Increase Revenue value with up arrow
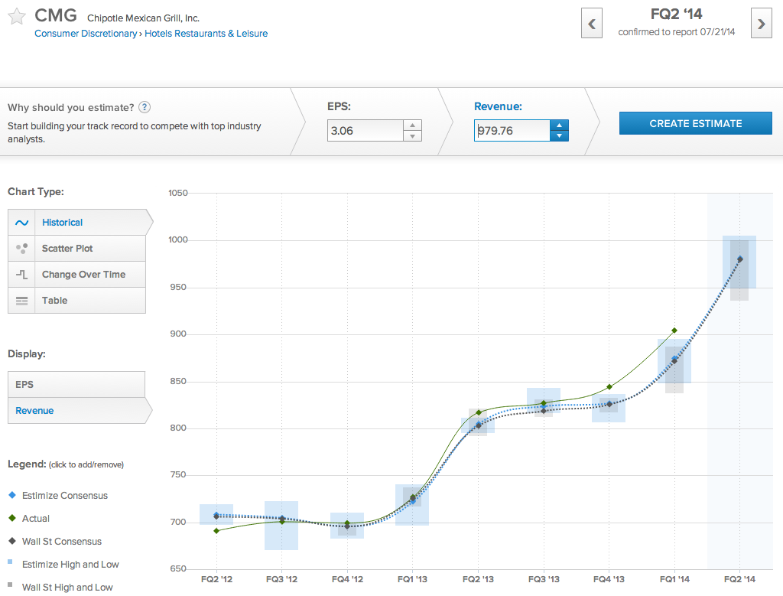The image size is (783, 596). pos(559,125)
